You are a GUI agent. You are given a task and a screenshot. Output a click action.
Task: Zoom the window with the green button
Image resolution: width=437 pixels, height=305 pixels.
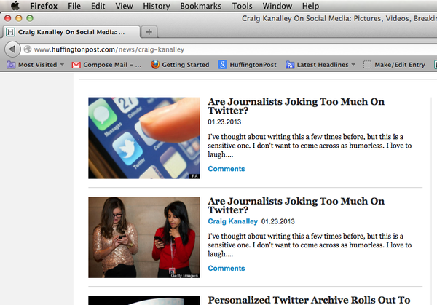click(x=30, y=18)
